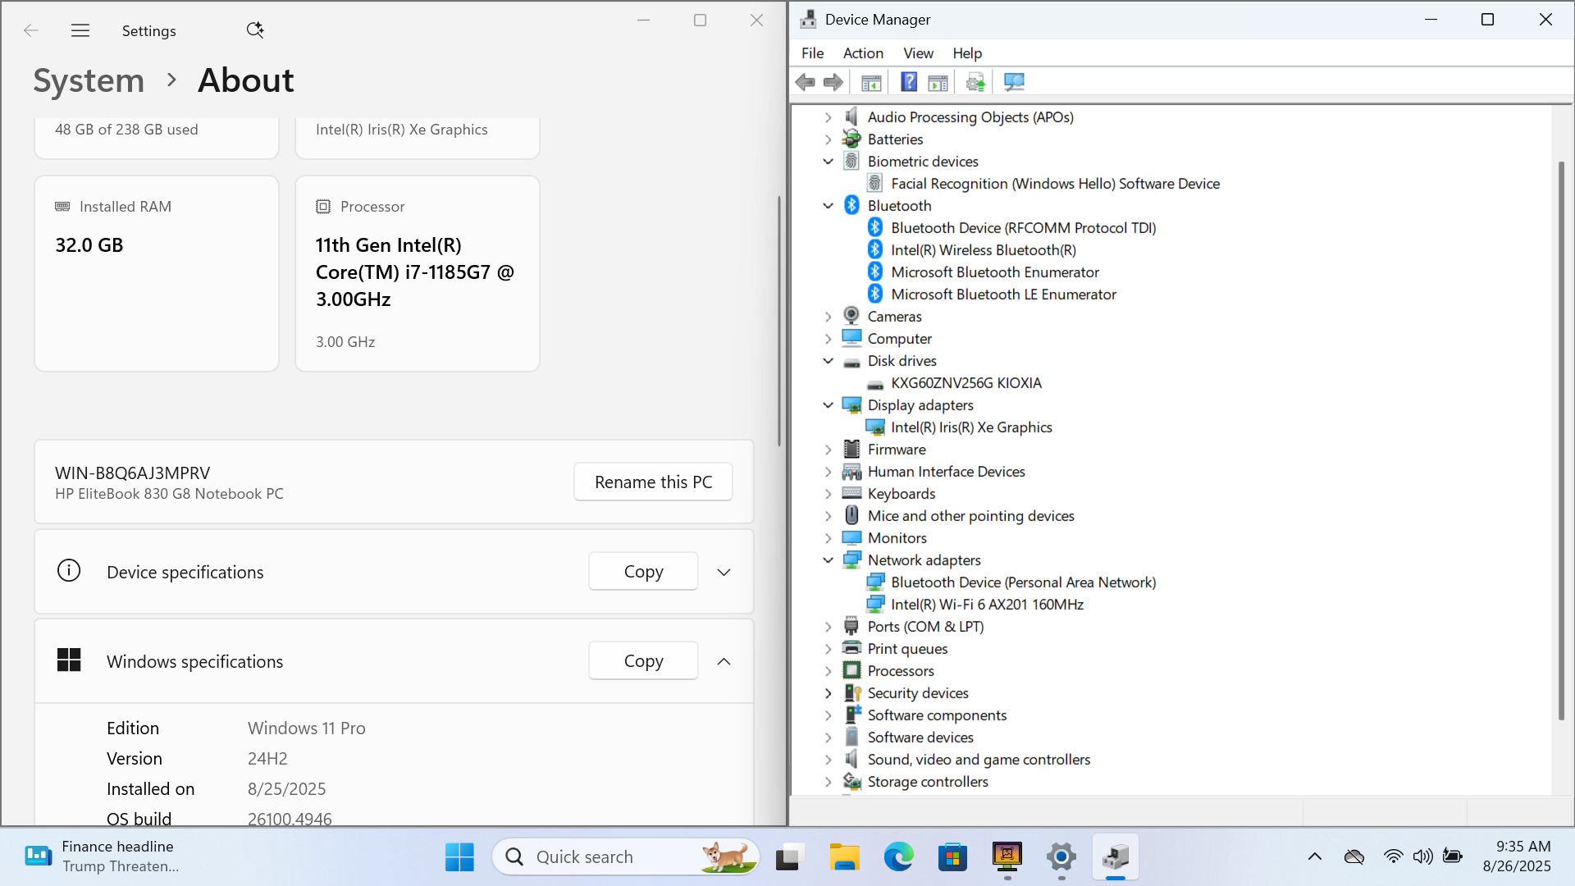Open the Finance headline widget
The image size is (1575, 886).
click(x=103, y=856)
